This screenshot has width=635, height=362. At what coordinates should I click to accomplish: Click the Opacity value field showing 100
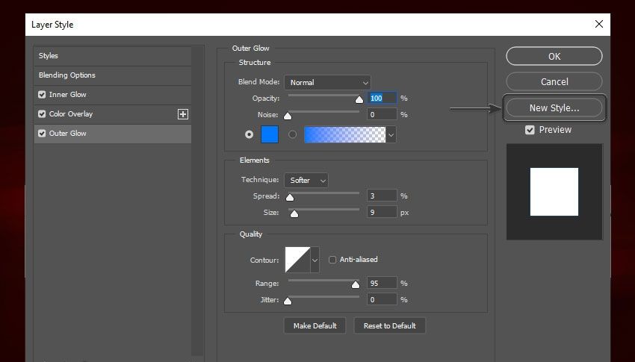pyautogui.click(x=382, y=99)
